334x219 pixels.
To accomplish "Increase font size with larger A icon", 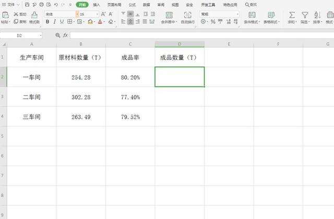I will tap(103, 14).
